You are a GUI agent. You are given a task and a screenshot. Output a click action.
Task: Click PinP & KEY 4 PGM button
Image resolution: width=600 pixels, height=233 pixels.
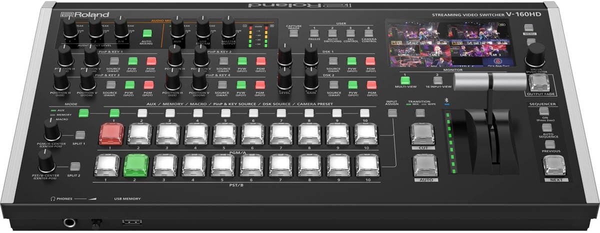click(x=260, y=84)
